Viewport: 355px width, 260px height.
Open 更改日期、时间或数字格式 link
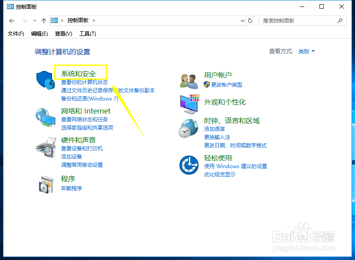coord(235,145)
